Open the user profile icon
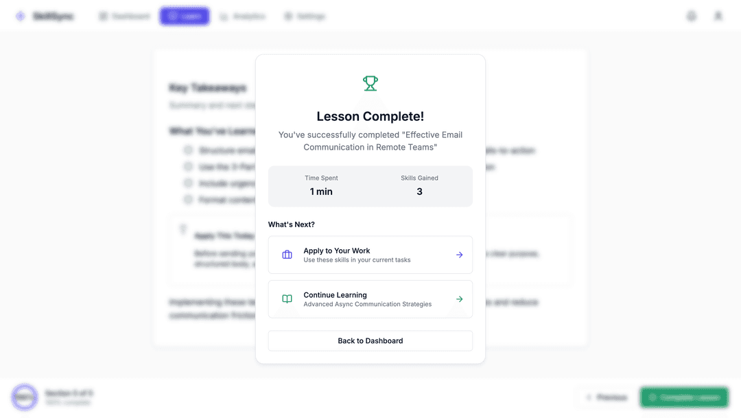 coord(718,16)
